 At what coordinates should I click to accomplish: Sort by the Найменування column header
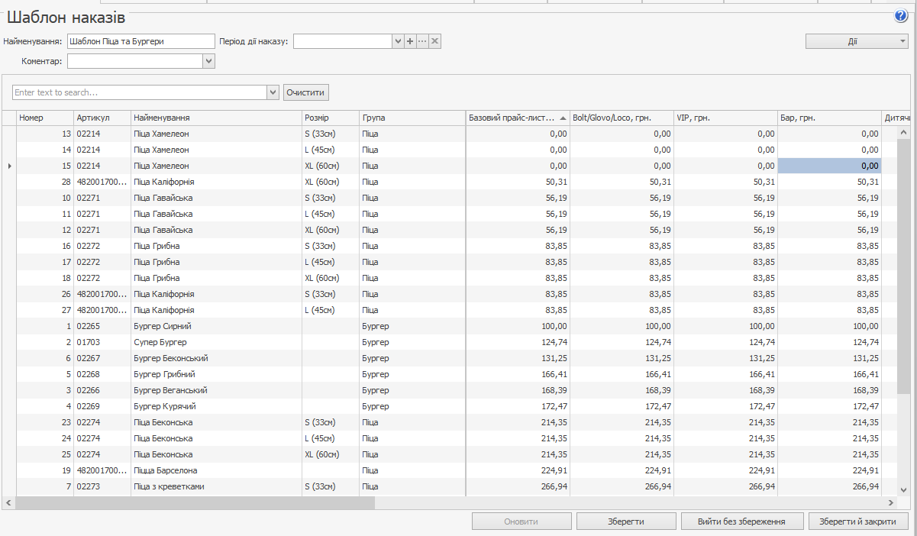[216, 118]
